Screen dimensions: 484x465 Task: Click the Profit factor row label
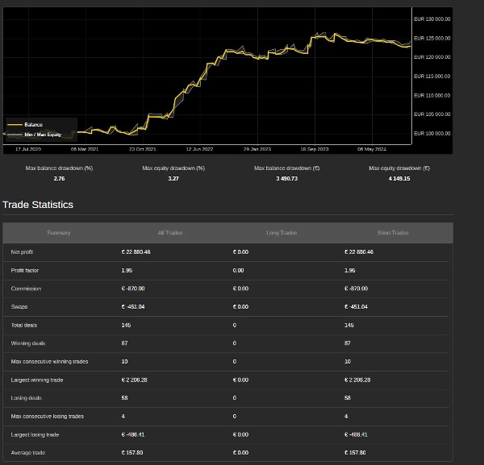[x=24, y=271]
